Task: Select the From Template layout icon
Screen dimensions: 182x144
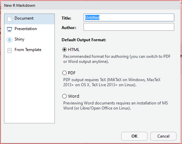Action: (x=9, y=50)
